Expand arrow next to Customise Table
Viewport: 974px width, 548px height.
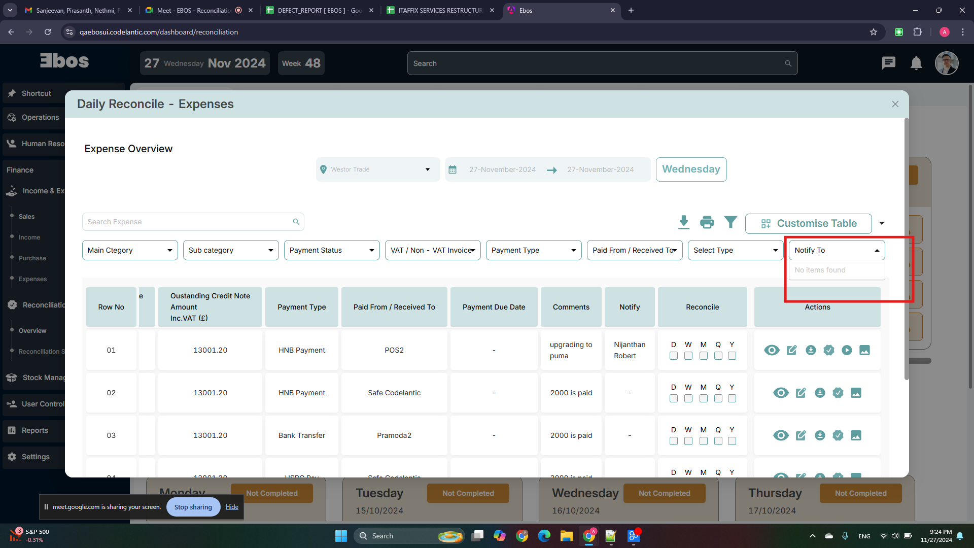(882, 223)
